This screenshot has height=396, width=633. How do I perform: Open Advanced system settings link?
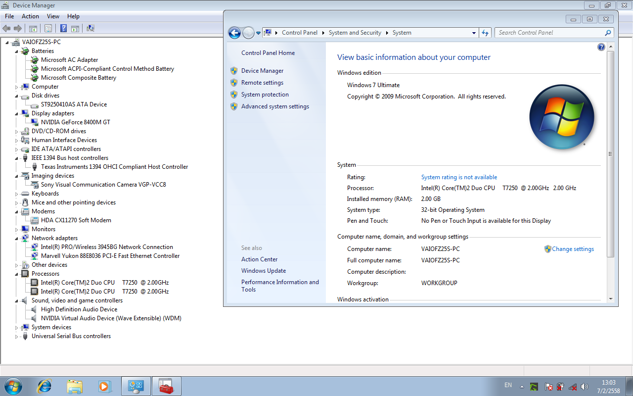coord(275,106)
